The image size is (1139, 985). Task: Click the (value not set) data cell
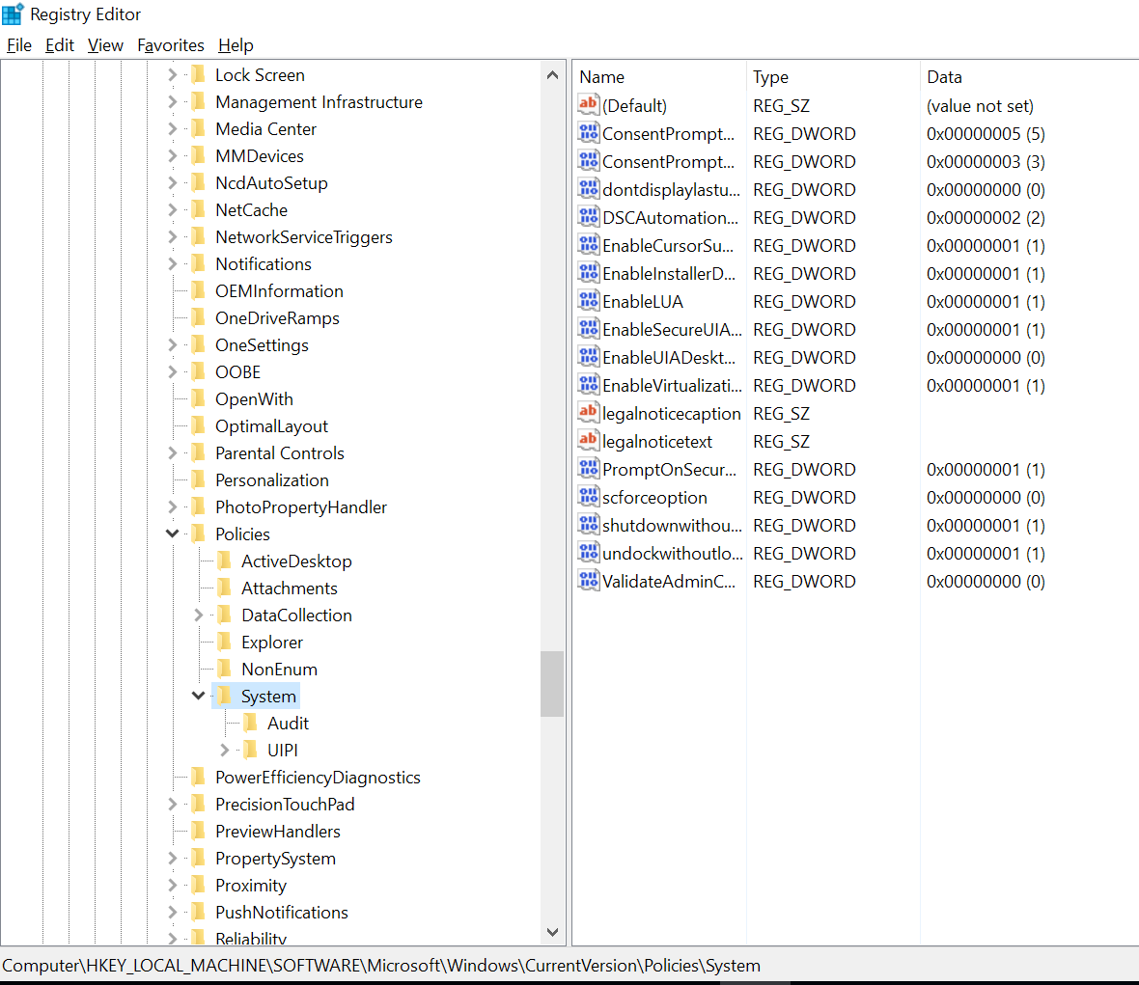click(x=979, y=105)
